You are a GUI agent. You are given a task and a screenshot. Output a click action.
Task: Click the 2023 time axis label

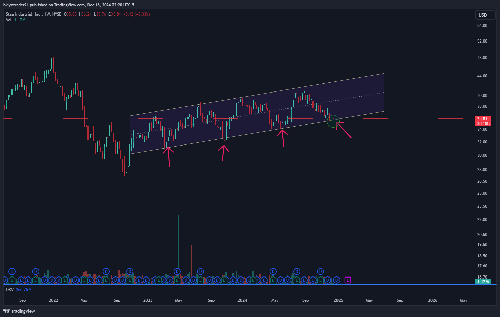[148, 300]
